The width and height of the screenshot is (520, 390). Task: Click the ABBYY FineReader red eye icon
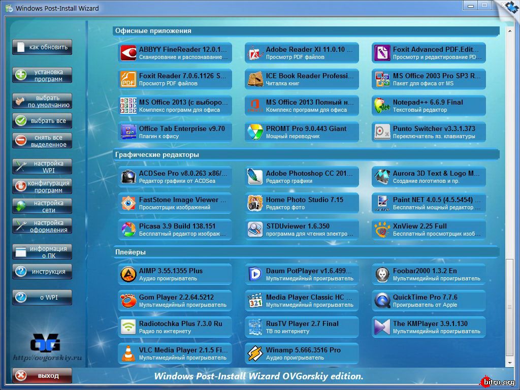tap(128, 53)
